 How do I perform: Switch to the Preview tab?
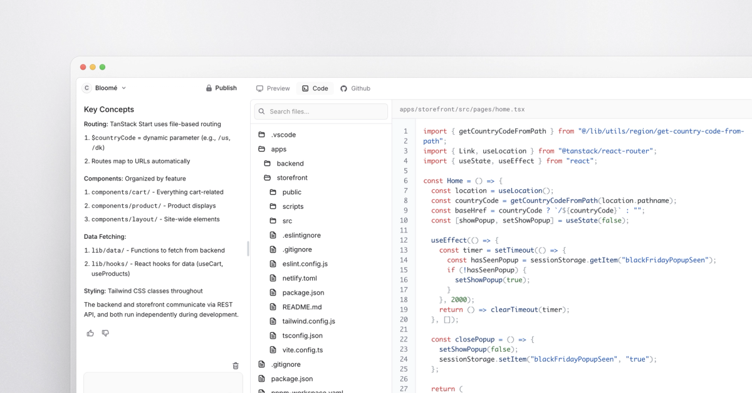point(273,88)
